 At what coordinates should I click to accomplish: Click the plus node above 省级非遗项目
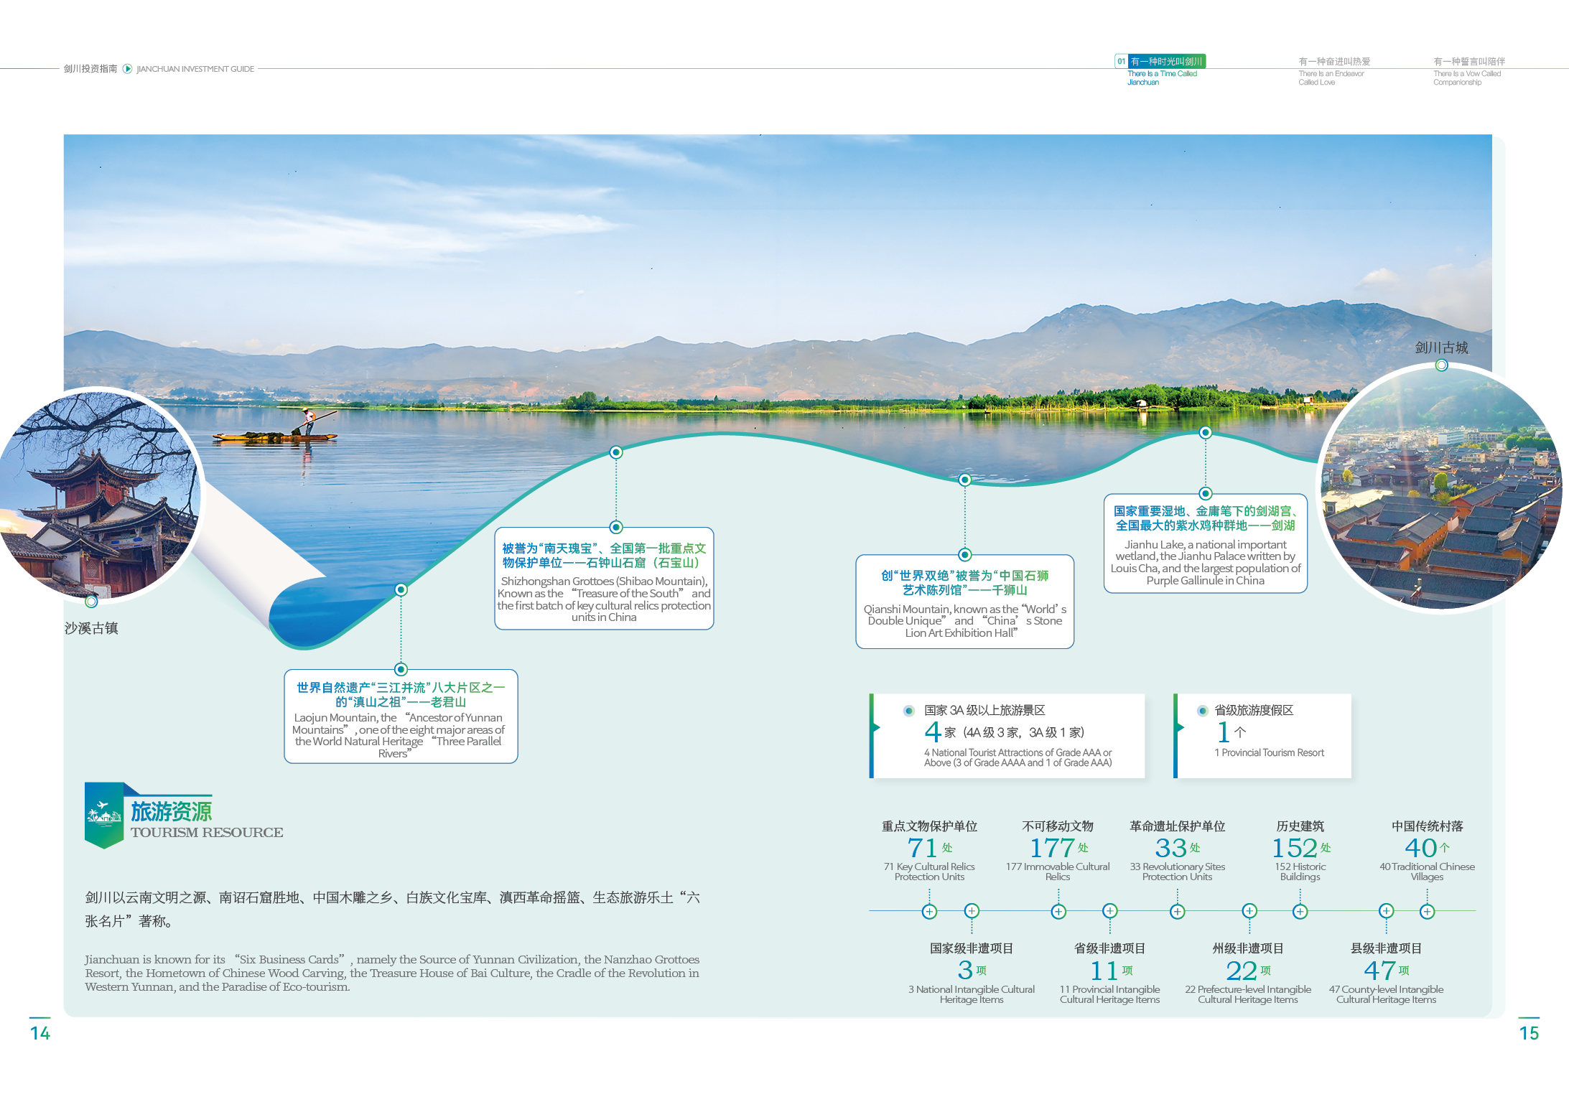click(x=1110, y=910)
